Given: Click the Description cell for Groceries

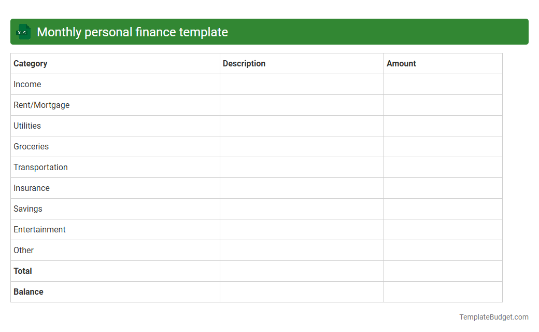Looking at the screenshot, I should [x=302, y=146].
